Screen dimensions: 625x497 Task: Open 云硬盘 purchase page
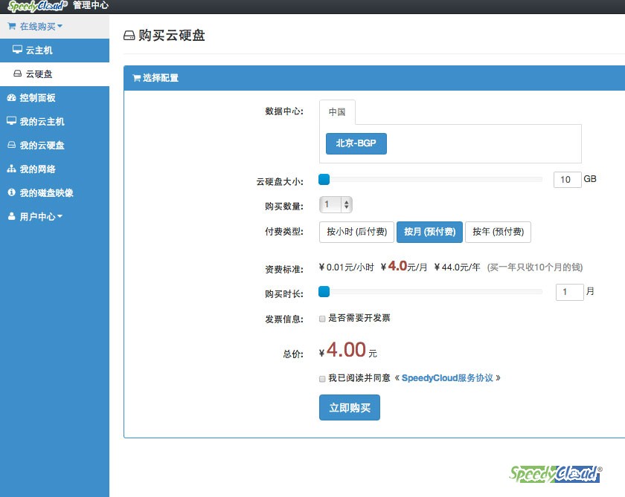click(54, 74)
